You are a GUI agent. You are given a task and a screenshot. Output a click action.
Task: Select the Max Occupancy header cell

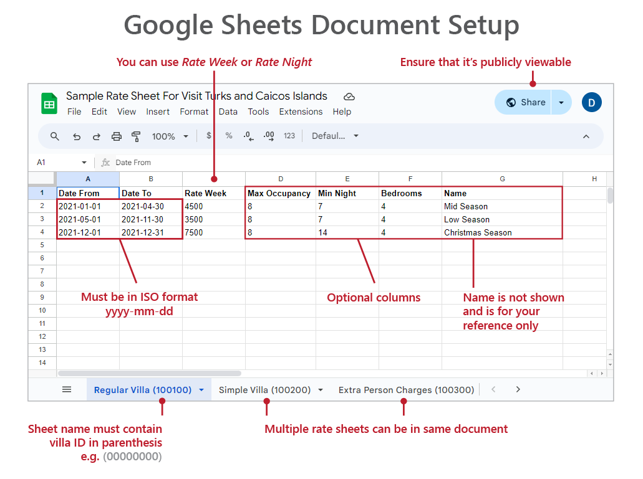(281, 193)
